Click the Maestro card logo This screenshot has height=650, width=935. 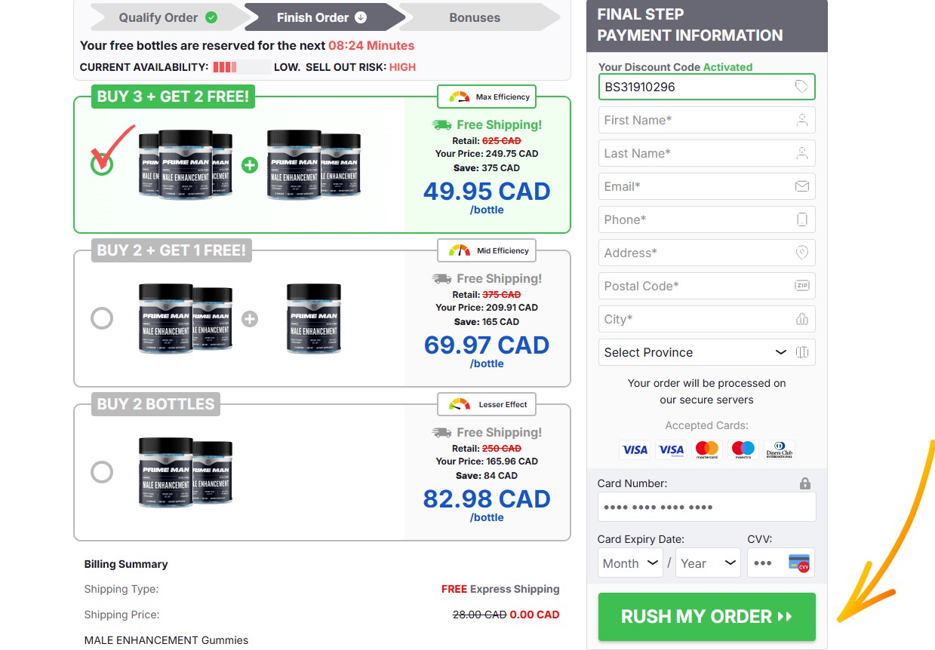(x=743, y=450)
